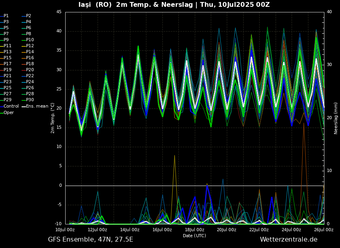Click the 12Jul 00Z date tick label
Image resolution: width=340 pixels, height=248 pixels.
click(97, 230)
